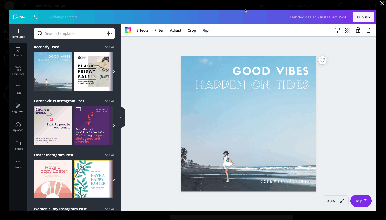Click the Publish button
Image resolution: width=386 pixels, height=220 pixels.
pyautogui.click(x=363, y=17)
